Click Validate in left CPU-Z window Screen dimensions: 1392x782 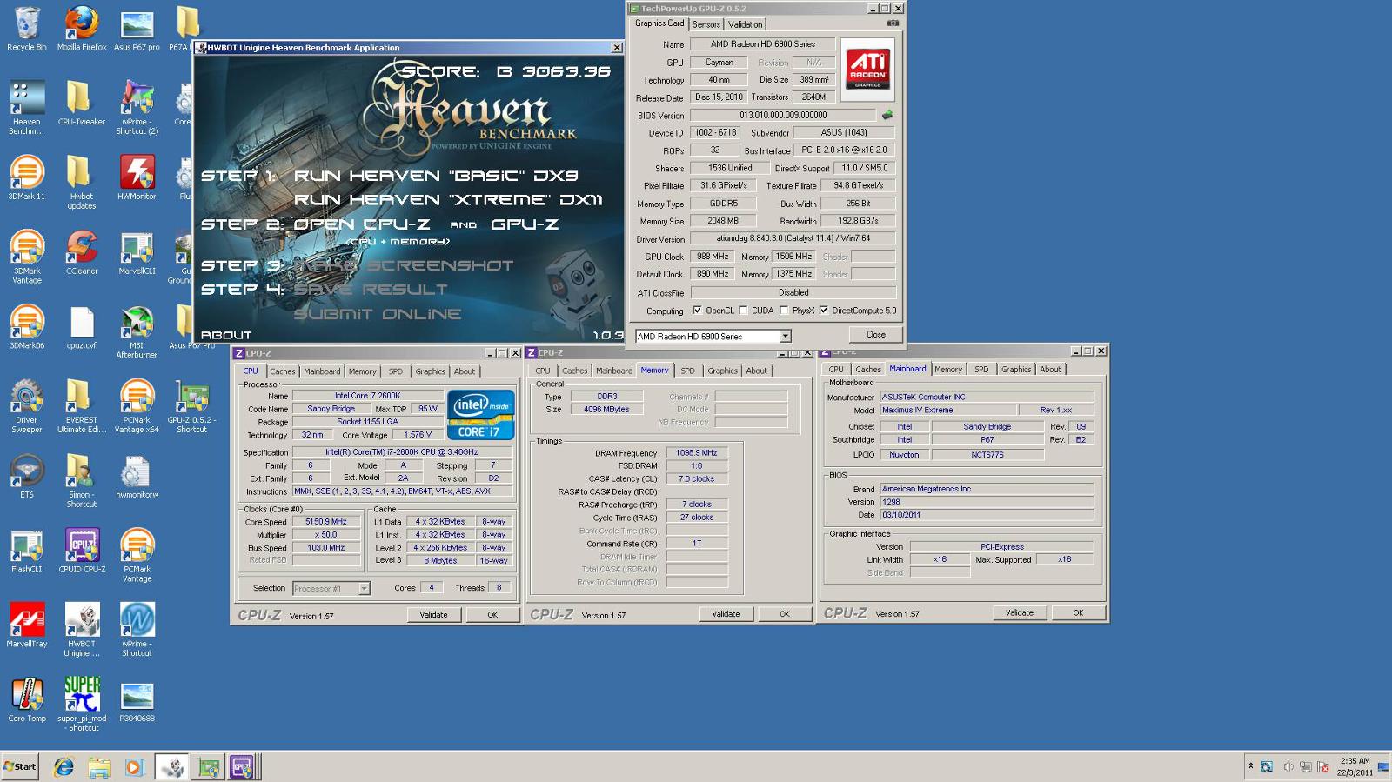coord(433,615)
